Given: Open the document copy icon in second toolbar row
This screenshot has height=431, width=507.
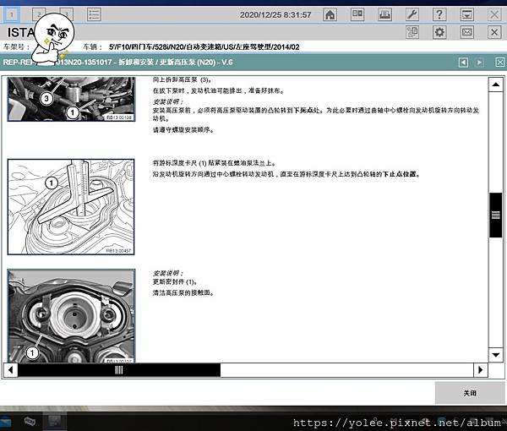Looking at the screenshot, I should (x=412, y=32).
